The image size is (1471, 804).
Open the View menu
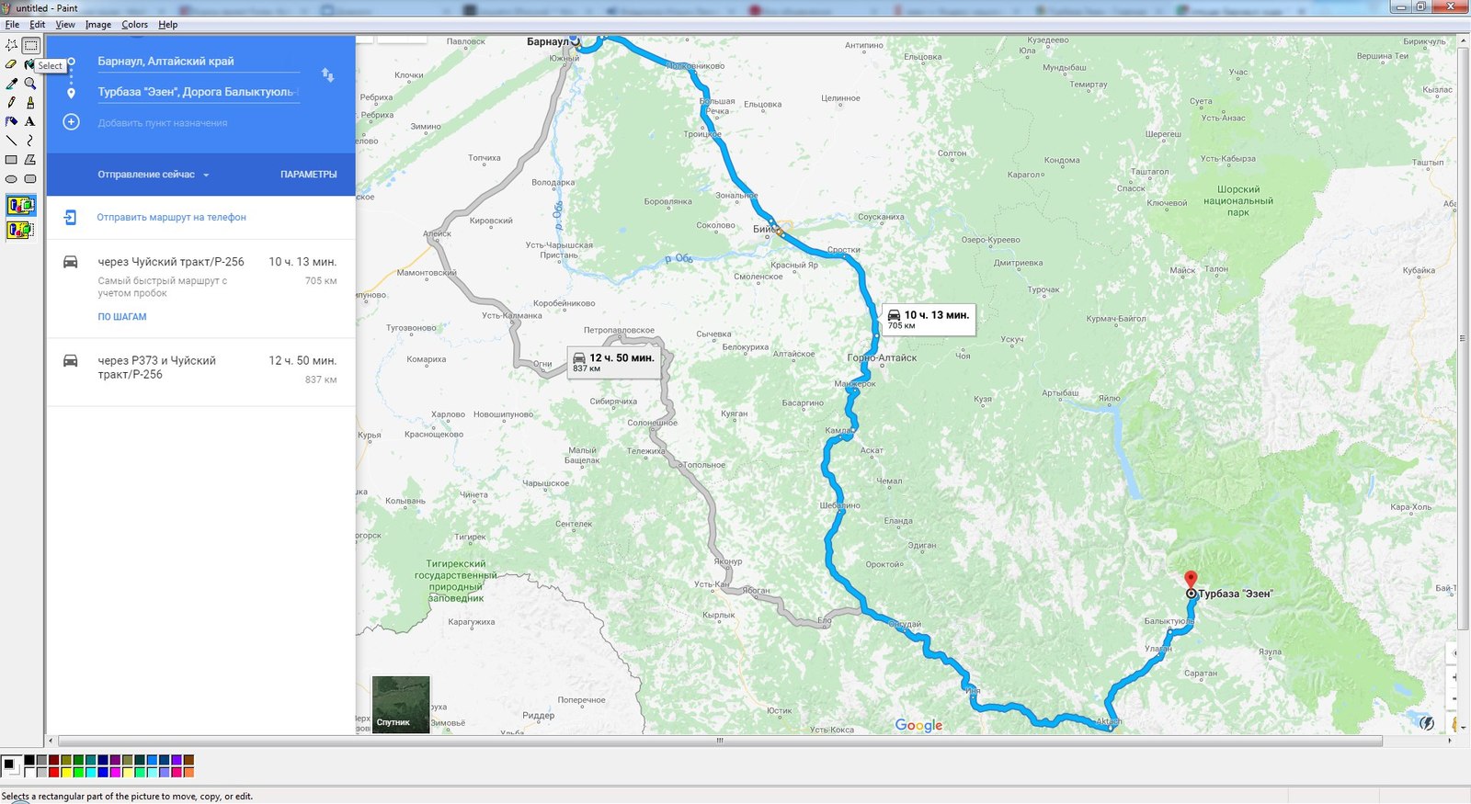(x=65, y=25)
